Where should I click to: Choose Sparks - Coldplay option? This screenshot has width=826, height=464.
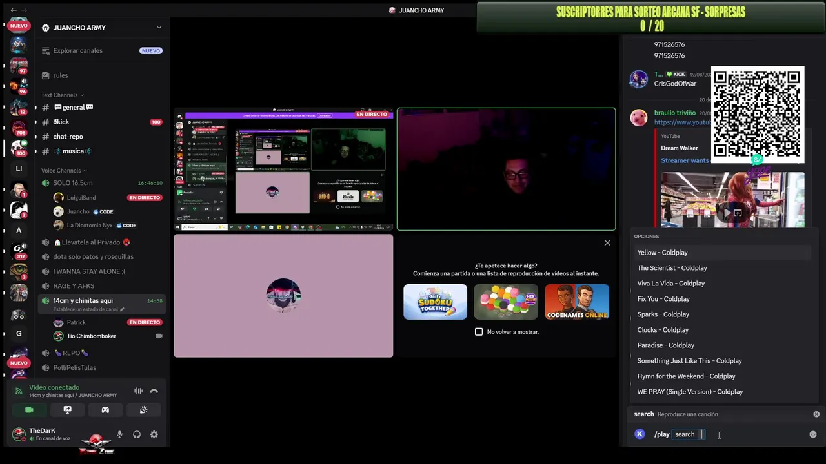coord(723,314)
